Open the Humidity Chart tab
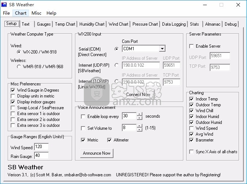 point(92,24)
